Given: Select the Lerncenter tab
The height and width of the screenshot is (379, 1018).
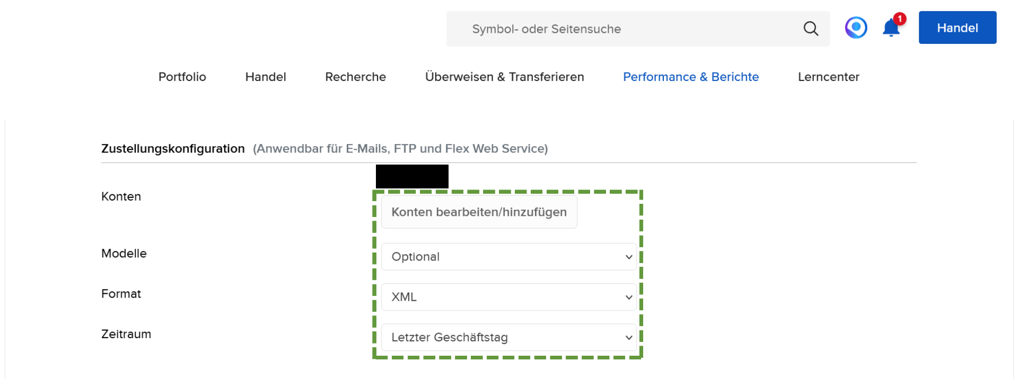Looking at the screenshot, I should [828, 77].
